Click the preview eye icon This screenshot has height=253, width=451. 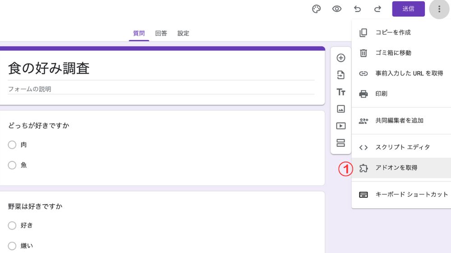click(x=337, y=9)
